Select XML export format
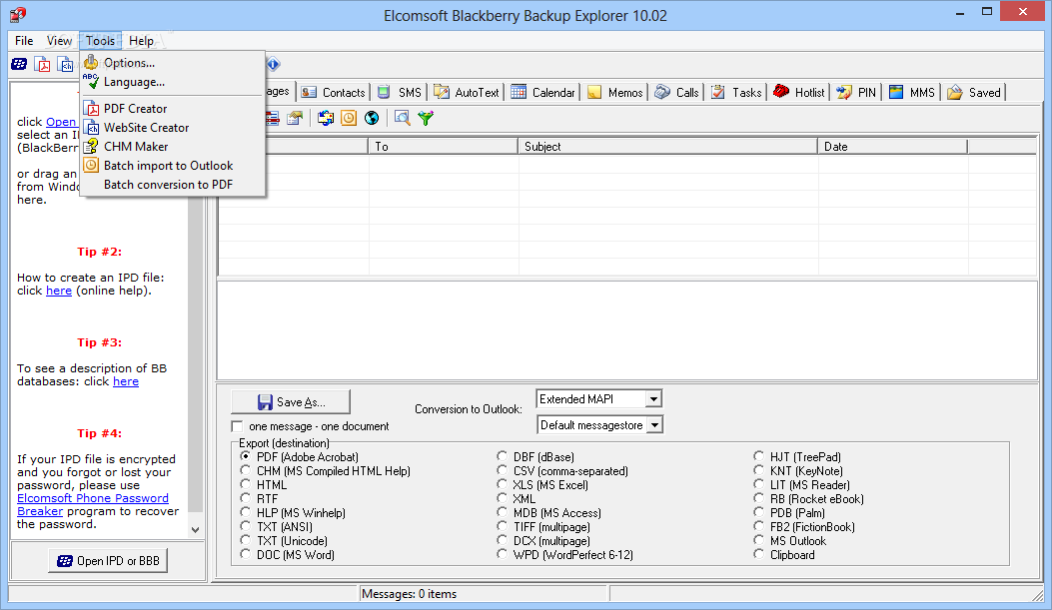1052x610 pixels. tap(502, 499)
